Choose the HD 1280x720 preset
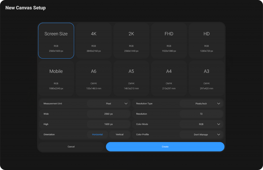 206,41
